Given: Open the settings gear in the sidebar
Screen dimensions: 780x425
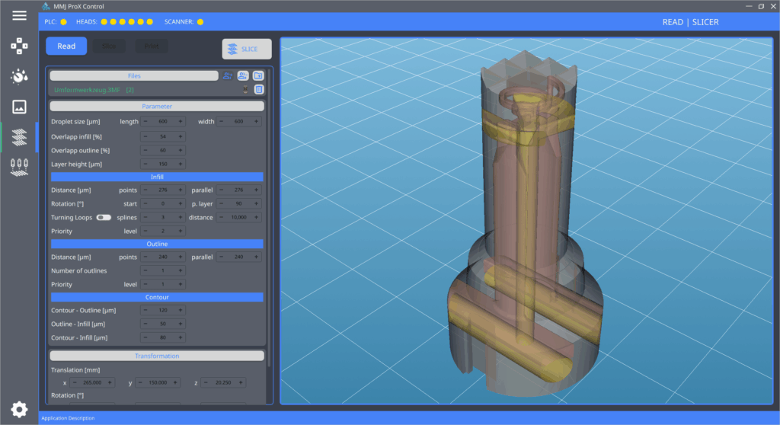Looking at the screenshot, I should tap(19, 408).
